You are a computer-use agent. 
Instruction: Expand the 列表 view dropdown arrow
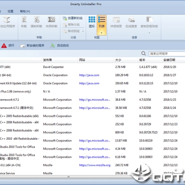pos(102,33)
